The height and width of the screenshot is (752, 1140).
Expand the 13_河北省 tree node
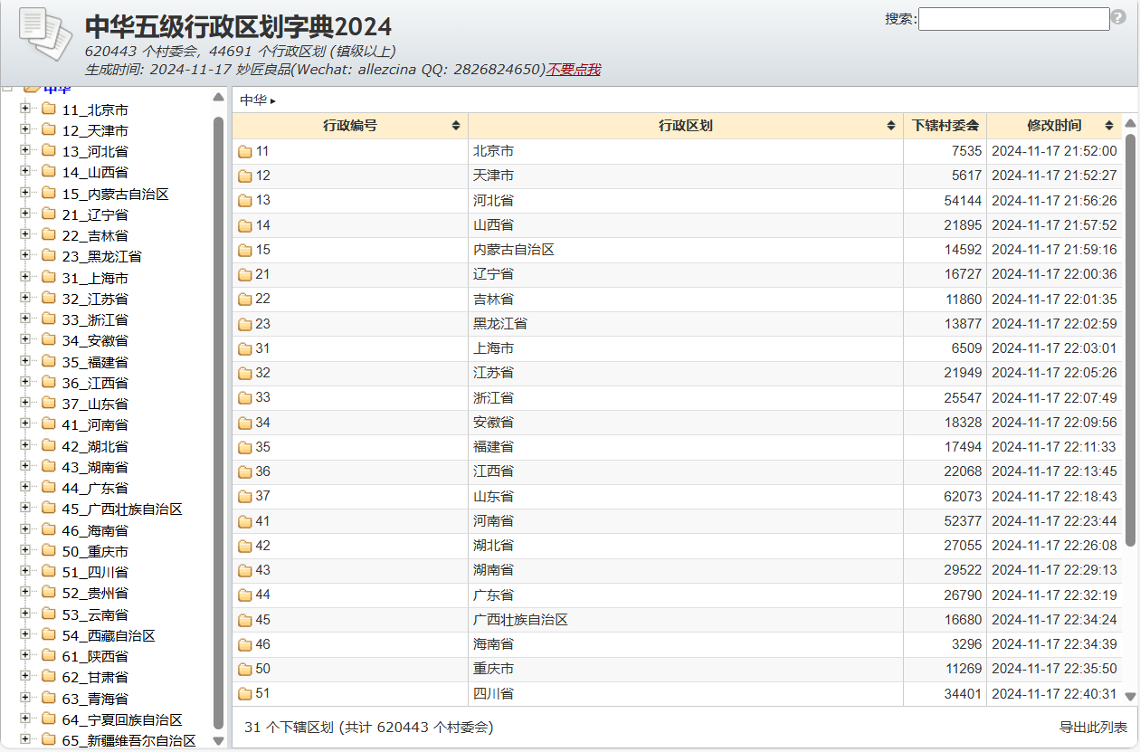point(25,151)
